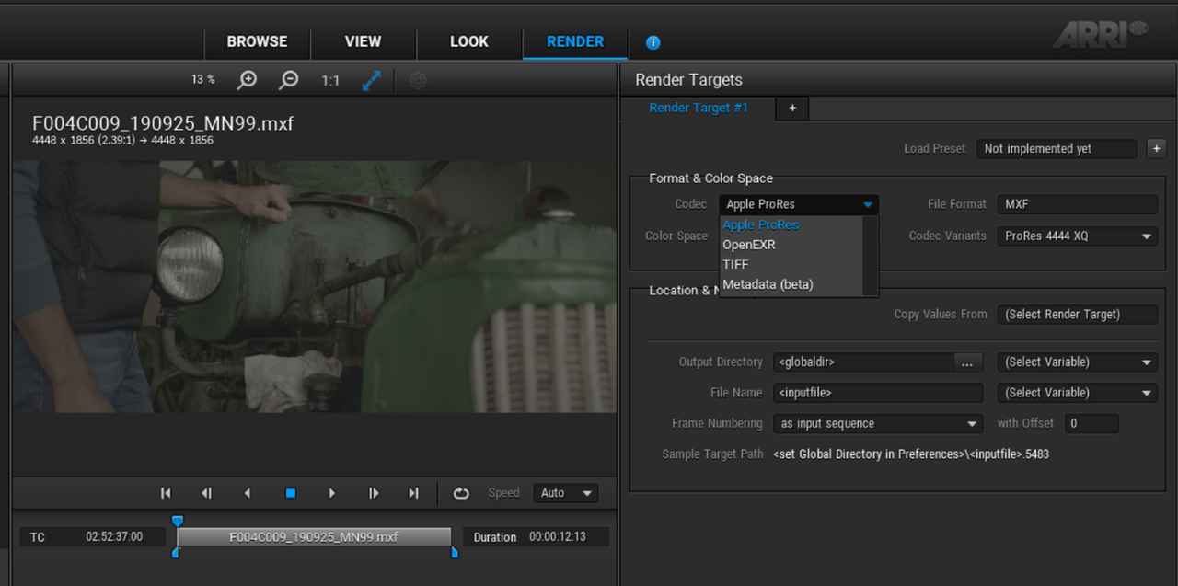Viewport: 1178px width, 586px height.
Task: Open Select Variable dropdown for Output Directory
Action: click(1078, 362)
